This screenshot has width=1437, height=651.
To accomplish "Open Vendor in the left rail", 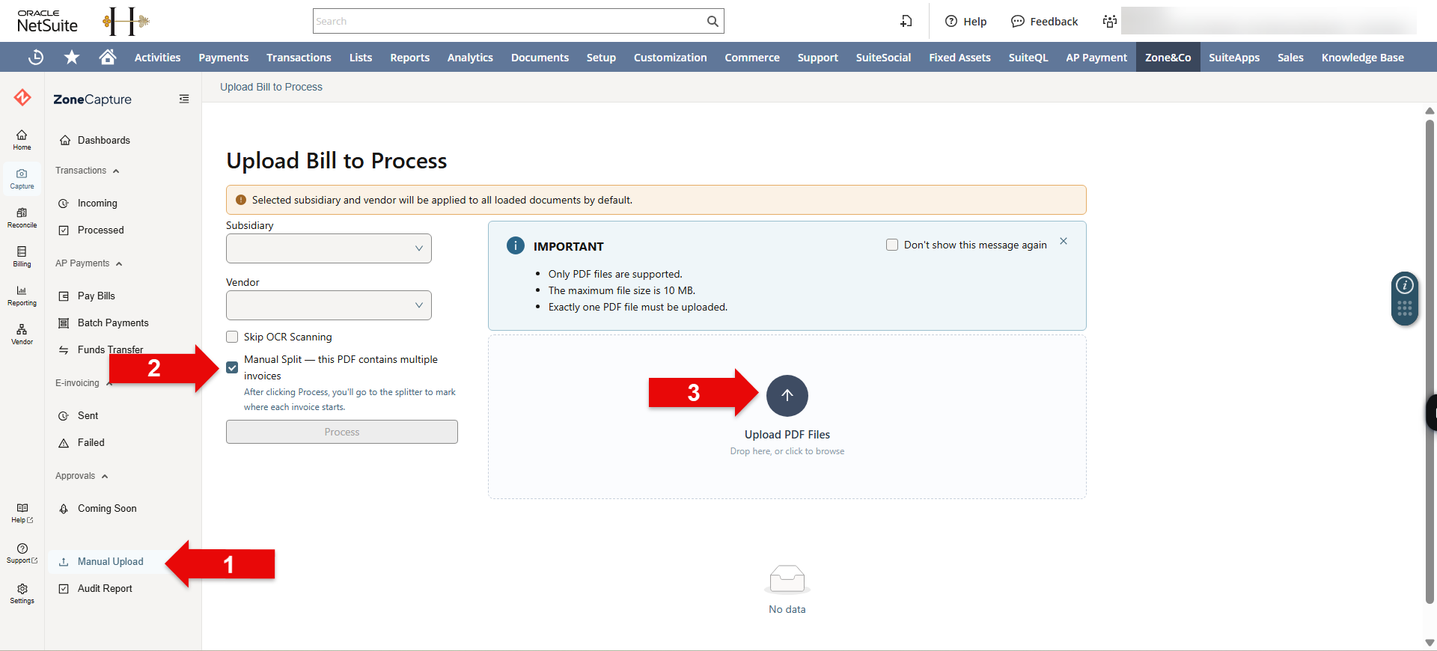I will (22, 334).
